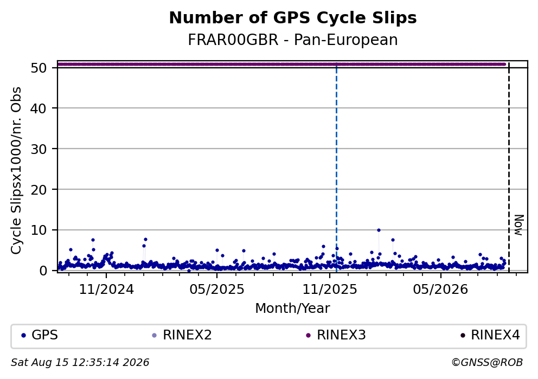Click the 'Number of GPS Cycle Slips' chart title
The image size is (538, 379).
[x=293, y=18]
